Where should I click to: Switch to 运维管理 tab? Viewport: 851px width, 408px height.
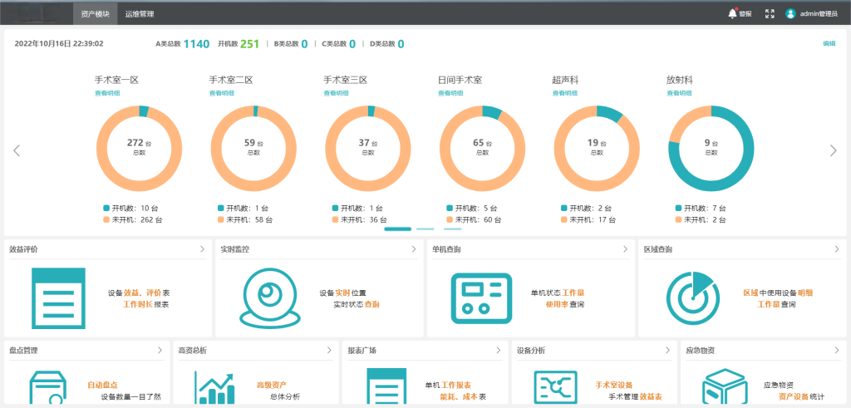[x=140, y=14]
